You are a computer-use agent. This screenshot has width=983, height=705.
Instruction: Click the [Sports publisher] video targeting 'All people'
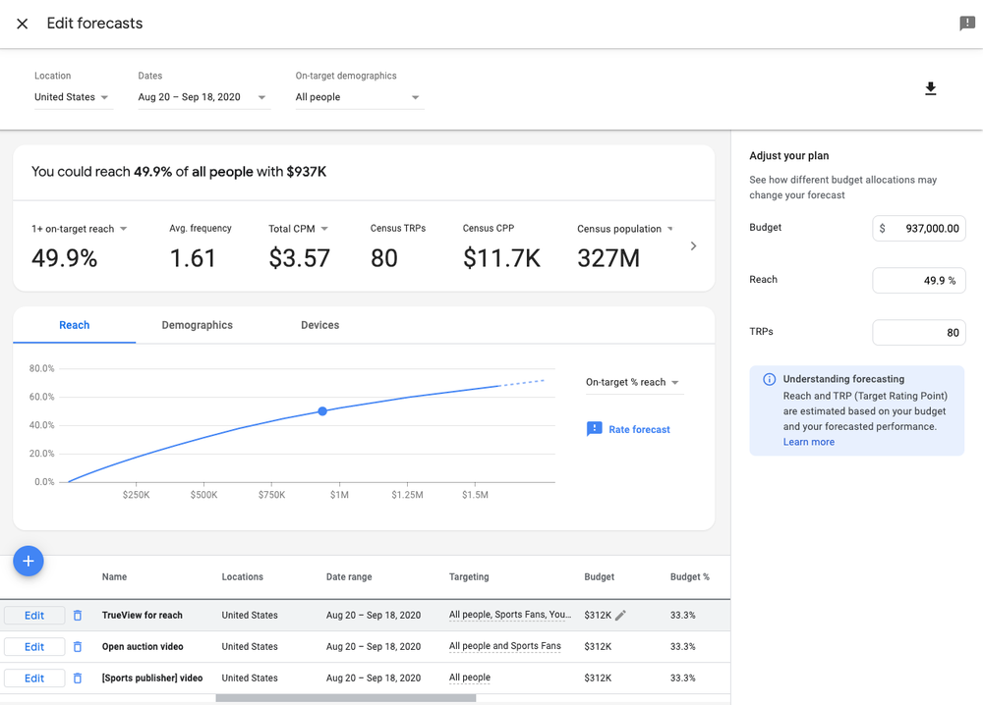[470, 678]
